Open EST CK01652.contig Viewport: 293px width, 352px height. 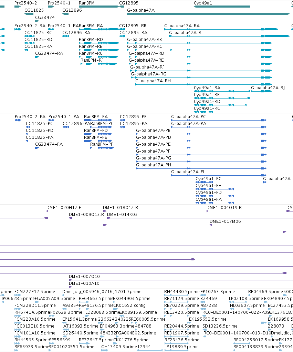coord(129,306)
